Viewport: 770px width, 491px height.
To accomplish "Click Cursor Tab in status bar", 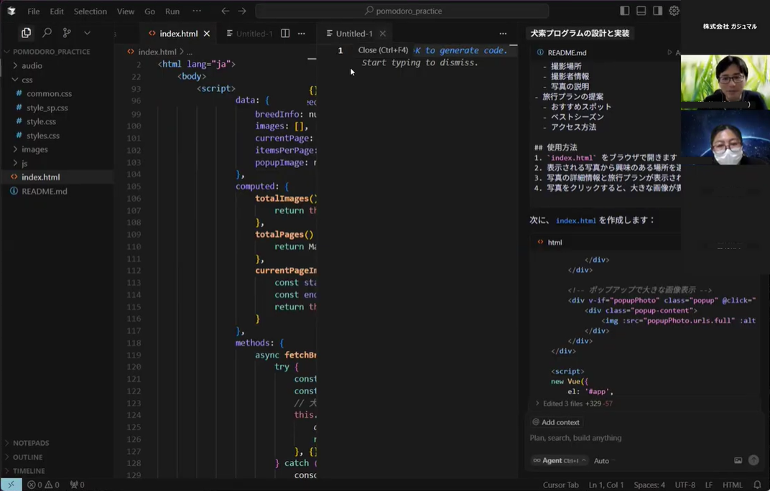I will (561, 485).
